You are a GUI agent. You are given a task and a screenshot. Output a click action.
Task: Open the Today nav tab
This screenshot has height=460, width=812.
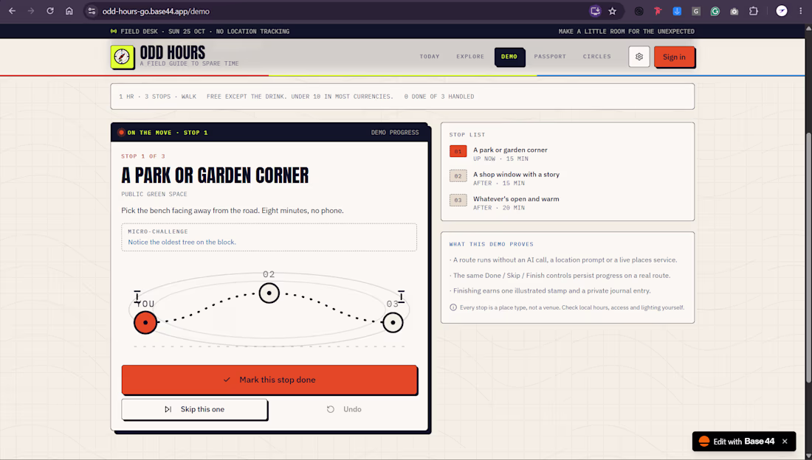point(430,57)
